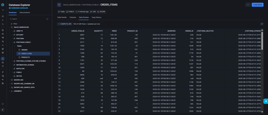Open the blue sparkle assistant button
Screen dimensions: 268x115
(x=266, y=101)
